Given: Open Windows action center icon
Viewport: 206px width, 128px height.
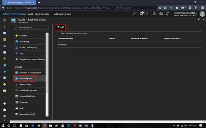Looking at the screenshot, I should click(201, 126).
